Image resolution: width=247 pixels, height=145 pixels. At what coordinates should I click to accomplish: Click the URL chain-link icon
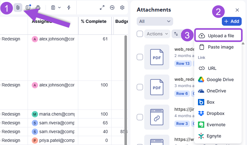tap(202, 68)
